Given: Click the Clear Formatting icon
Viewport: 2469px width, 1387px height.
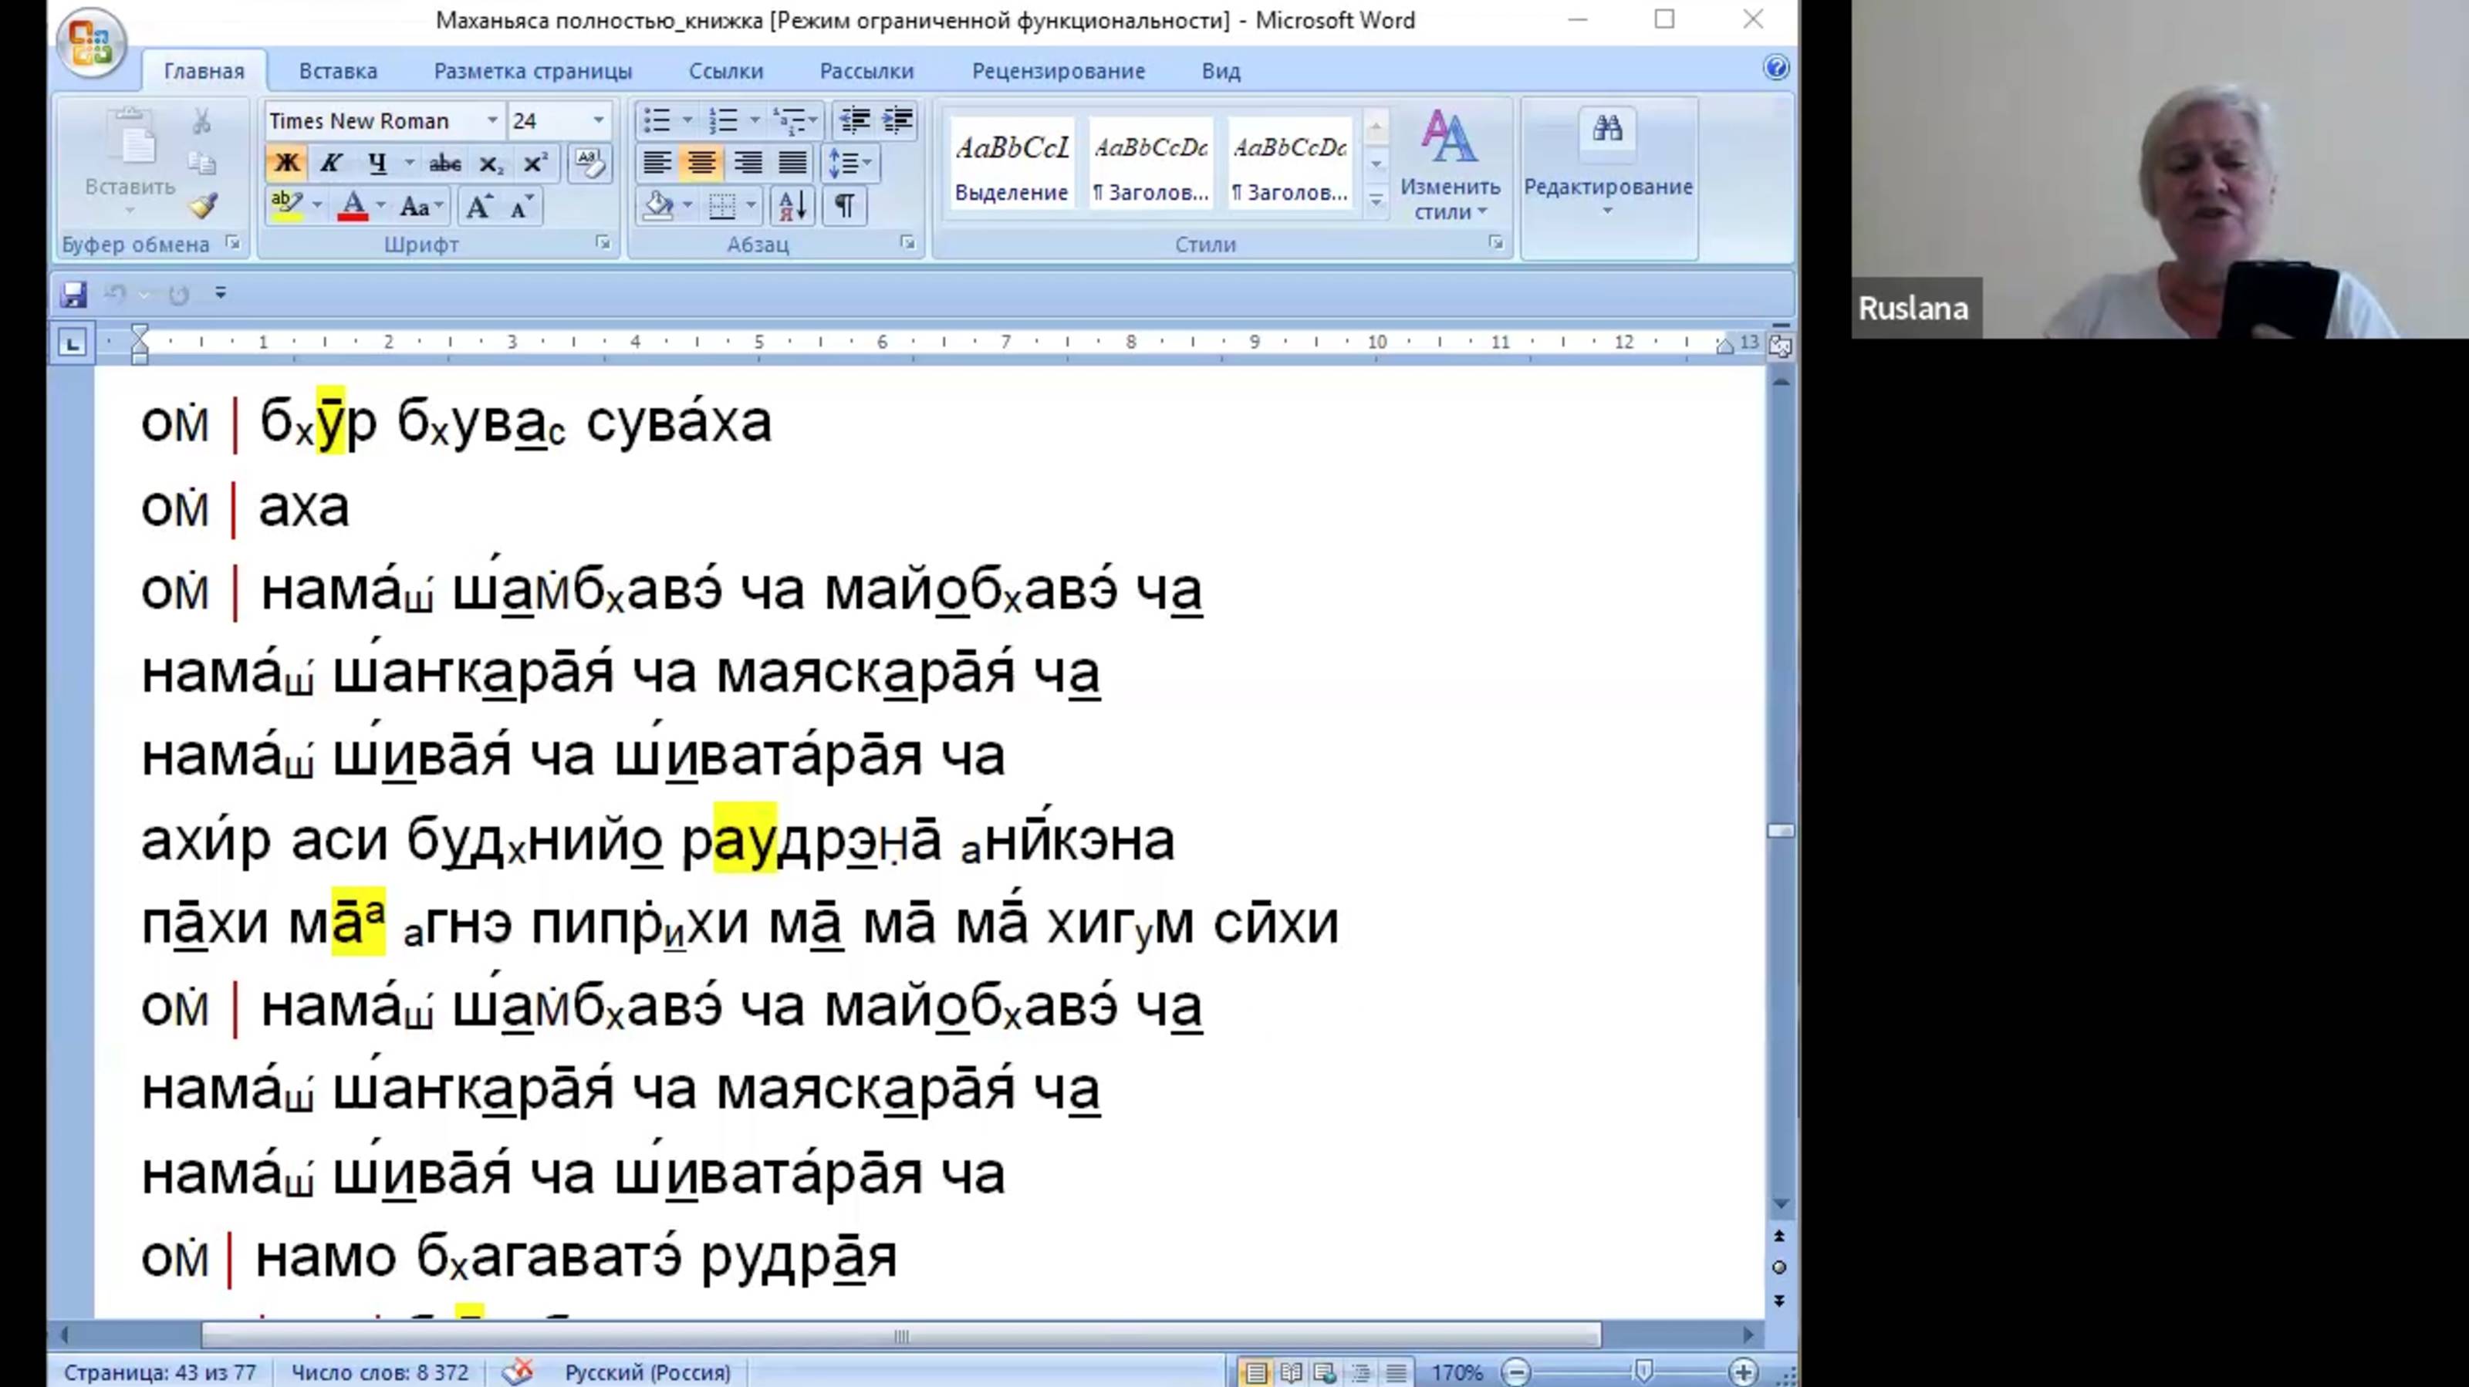Looking at the screenshot, I should (x=589, y=164).
